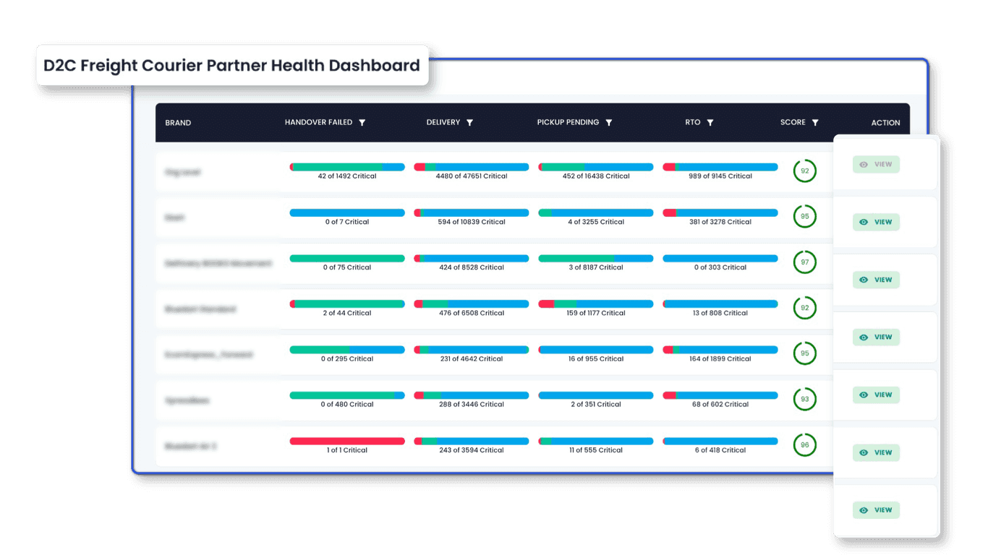Click the BRAND column header
The width and height of the screenshot is (988, 555).
pyautogui.click(x=178, y=123)
